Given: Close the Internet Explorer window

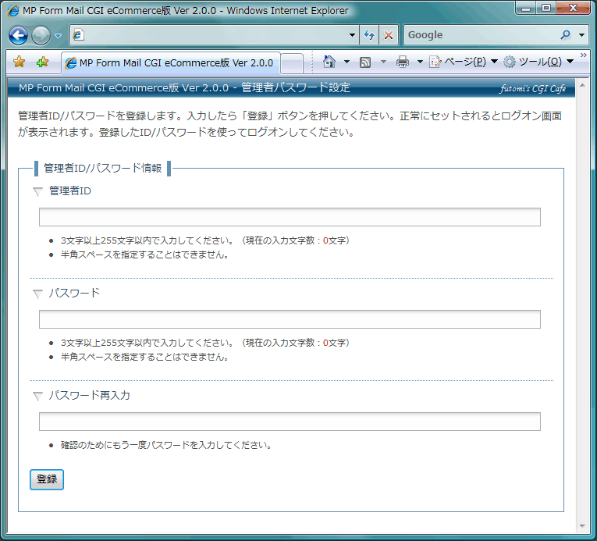Looking at the screenshot, I should pos(574,8).
